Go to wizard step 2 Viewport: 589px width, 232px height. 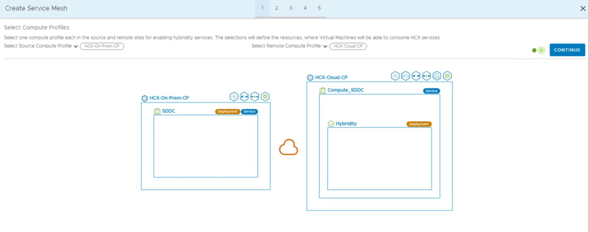[x=276, y=8]
